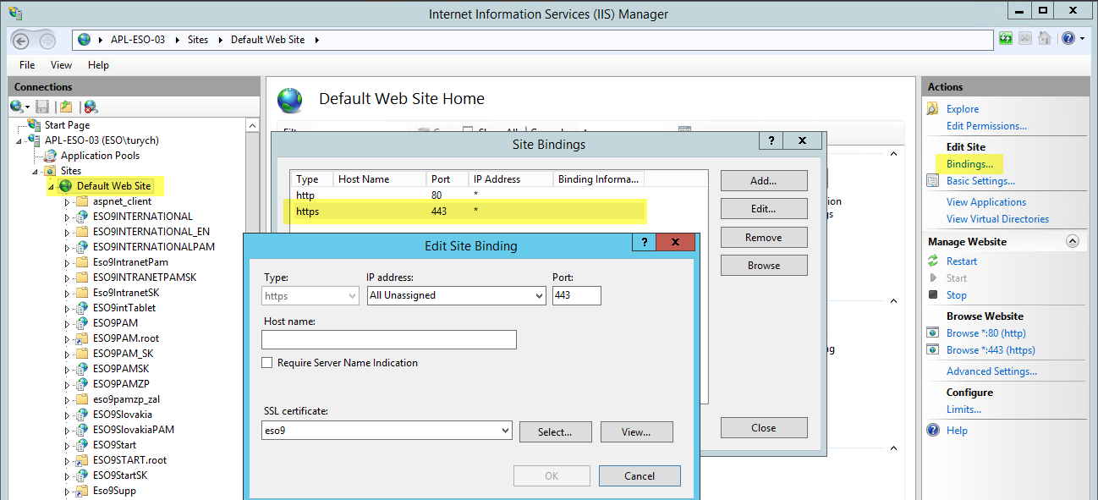Click the aspnet_client folder icon
Viewport: 1098px width, 500px height.
coord(82,201)
